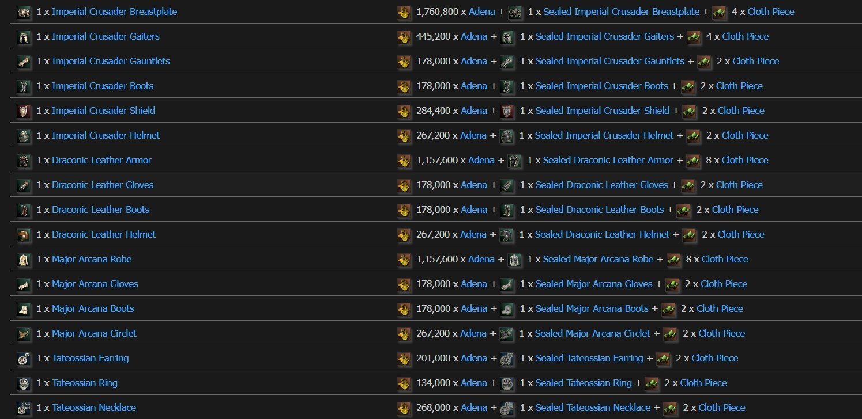Open the Sealed Imperial Crusader Gaiters link

pyautogui.click(x=605, y=36)
